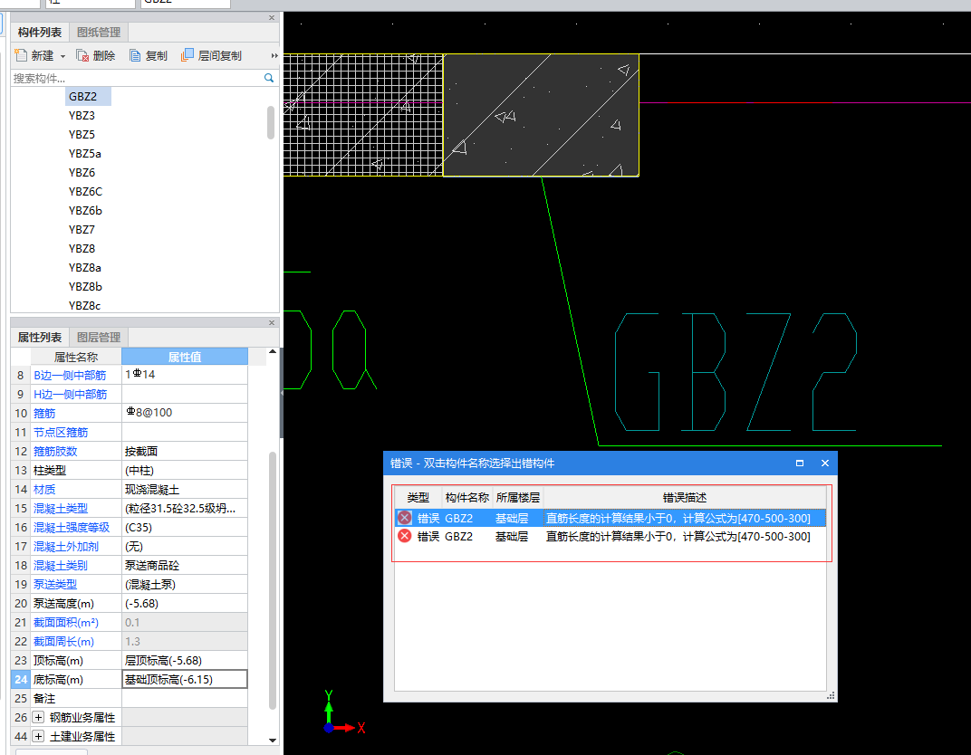Select GBZ2 in the component list

83,97
